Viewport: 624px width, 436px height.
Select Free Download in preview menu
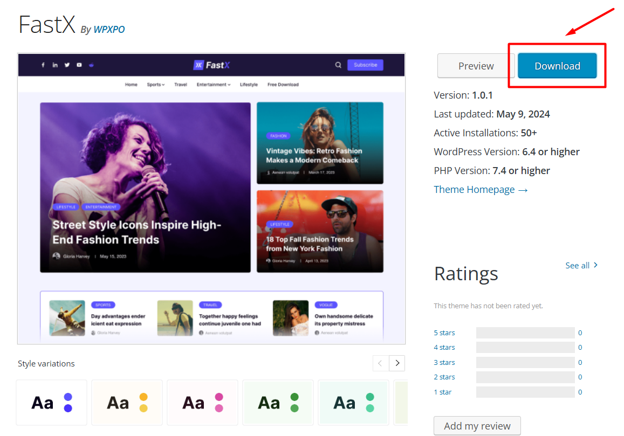pyautogui.click(x=283, y=84)
